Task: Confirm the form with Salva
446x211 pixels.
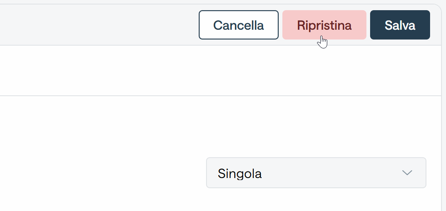Action: [400, 25]
